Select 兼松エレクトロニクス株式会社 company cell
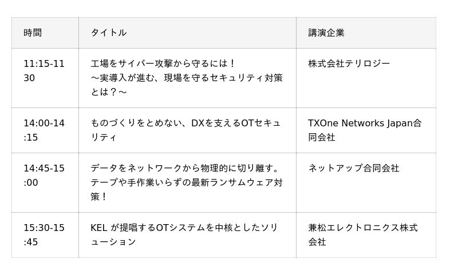The image size is (458, 275). (363, 234)
